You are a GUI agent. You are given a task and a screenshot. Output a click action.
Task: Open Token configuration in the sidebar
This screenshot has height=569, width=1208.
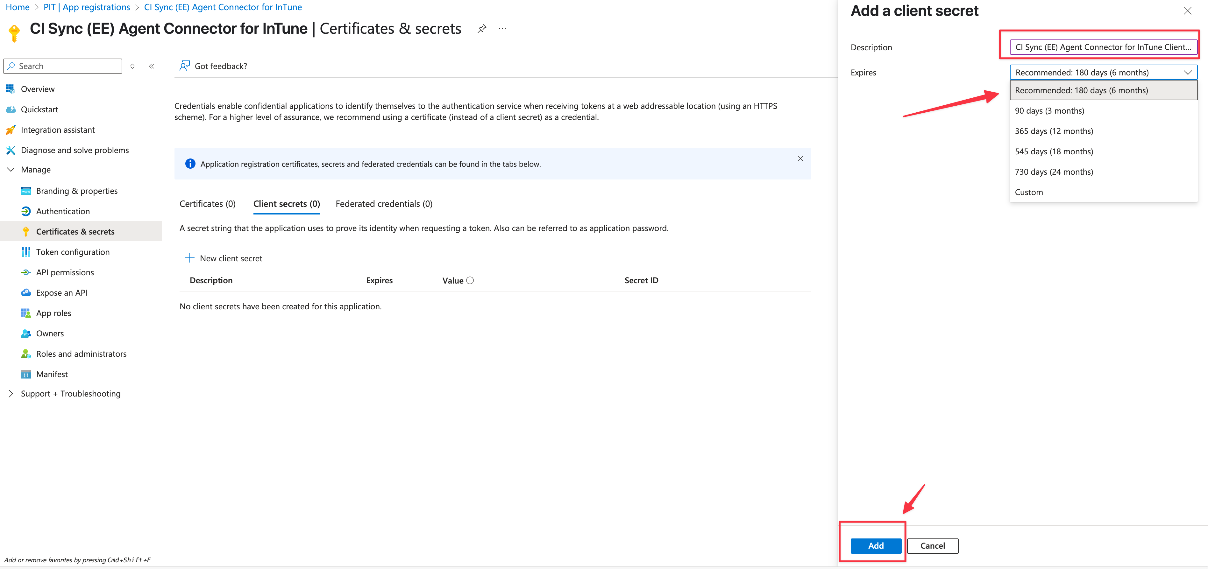[73, 252]
